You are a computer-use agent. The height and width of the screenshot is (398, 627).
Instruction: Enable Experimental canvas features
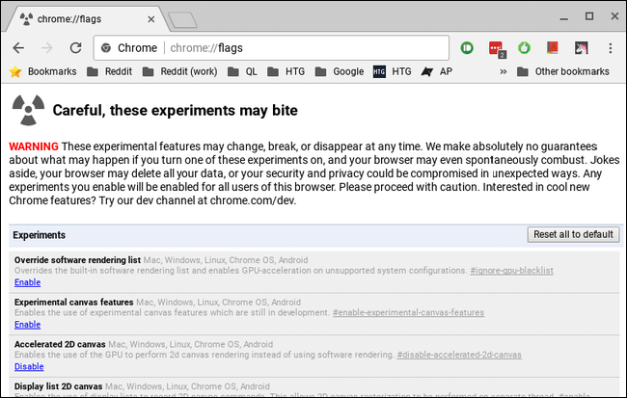(27, 325)
